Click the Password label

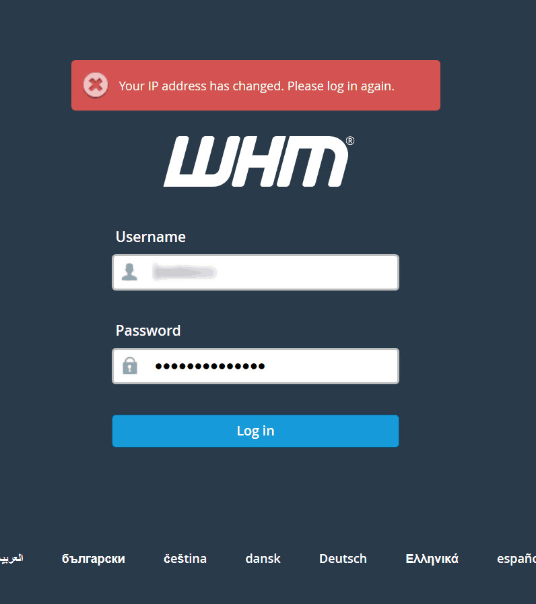(x=148, y=330)
